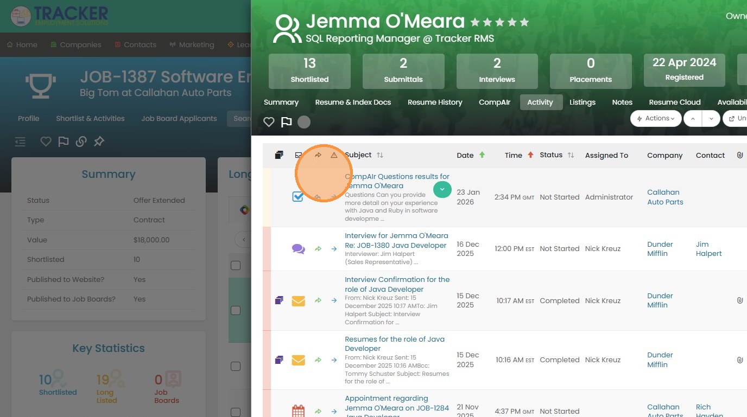Click the heart favorite icon under candidate tabs

click(x=269, y=122)
